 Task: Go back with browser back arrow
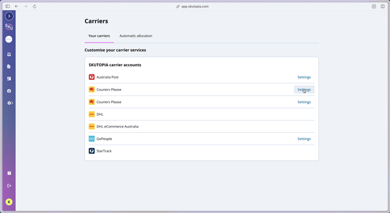pyautogui.click(x=16, y=6)
